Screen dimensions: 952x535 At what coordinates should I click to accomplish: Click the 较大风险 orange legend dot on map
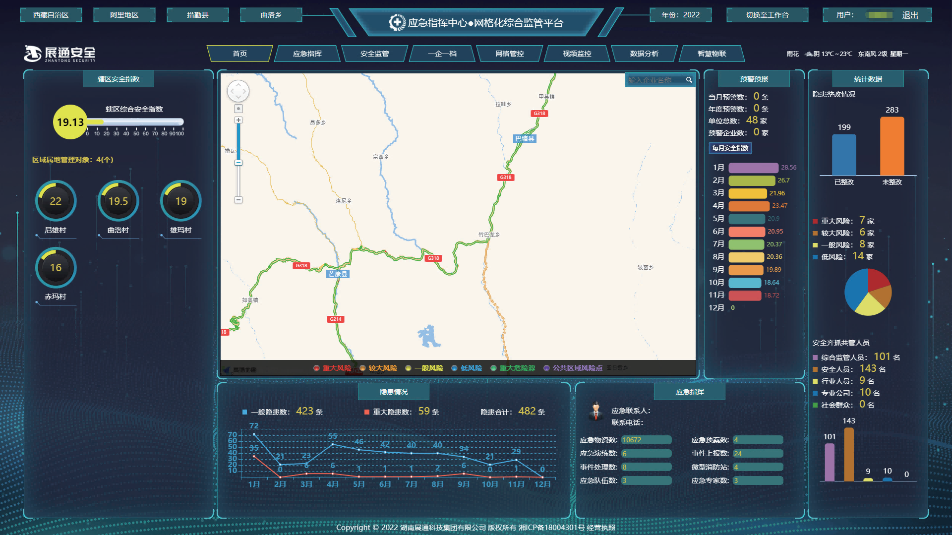point(362,368)
